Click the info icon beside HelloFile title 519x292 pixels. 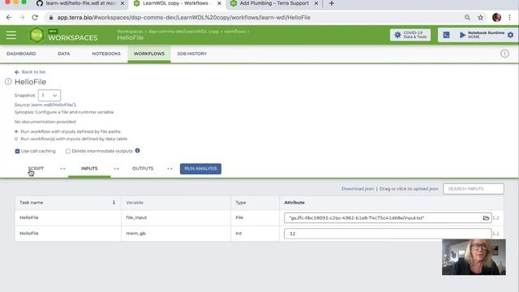8,82
